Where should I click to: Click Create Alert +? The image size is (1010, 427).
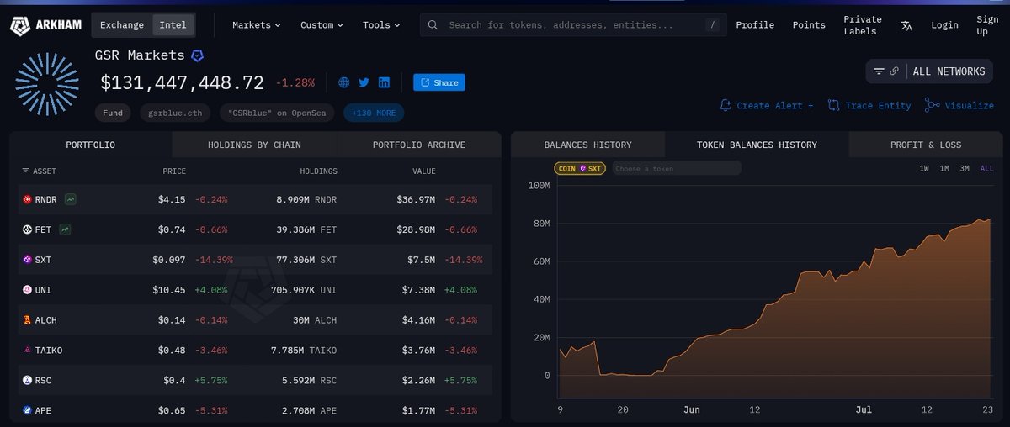[x=767, y=106]
